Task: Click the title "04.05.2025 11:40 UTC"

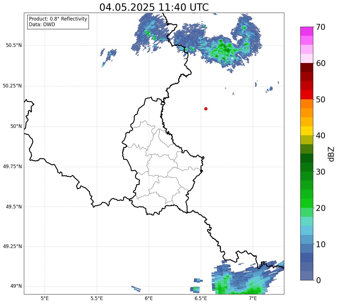Action: [154, 7]
